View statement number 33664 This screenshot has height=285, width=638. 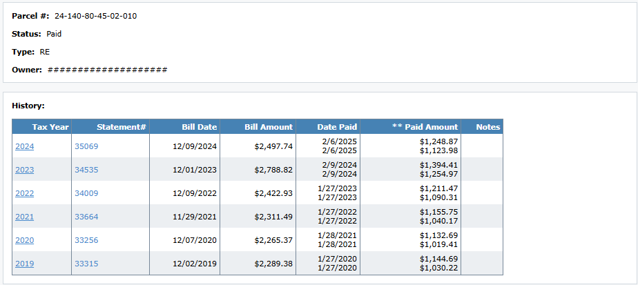86,217
